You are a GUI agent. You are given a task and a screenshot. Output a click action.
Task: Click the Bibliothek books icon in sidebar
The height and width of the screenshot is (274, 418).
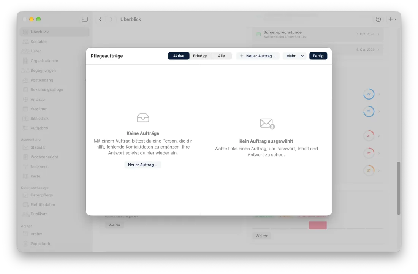click(25, 119)
